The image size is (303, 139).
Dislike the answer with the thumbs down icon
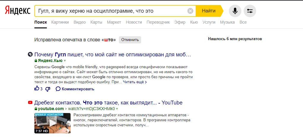48,89
